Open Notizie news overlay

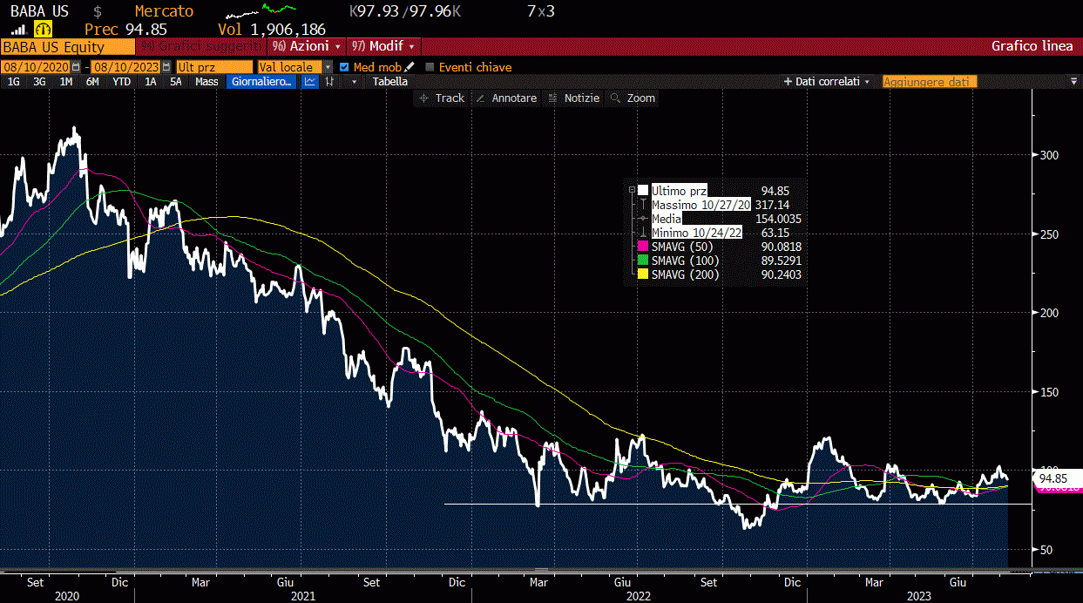click(x=574, y=98)
